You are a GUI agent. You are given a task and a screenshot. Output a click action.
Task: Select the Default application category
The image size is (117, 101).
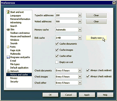click(x=19, y=68)
